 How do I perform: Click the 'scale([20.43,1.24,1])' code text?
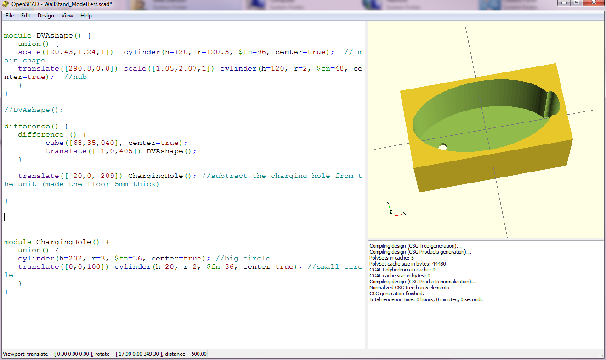(66, 52)
